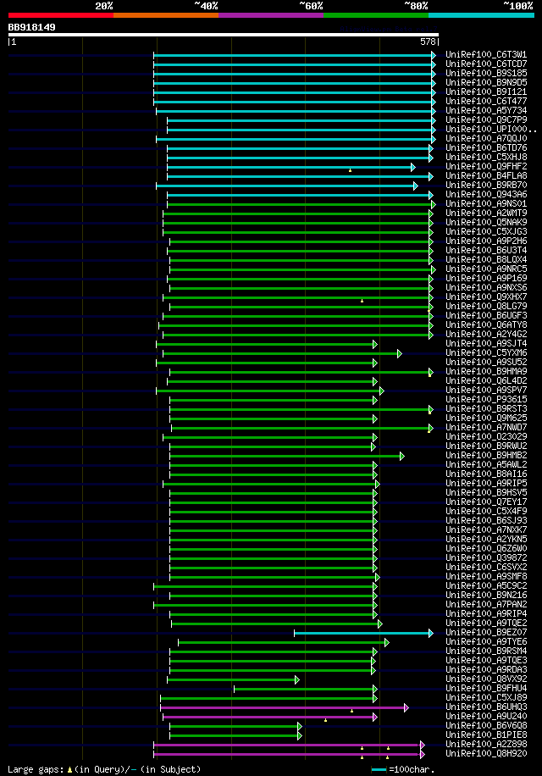Click the purple alignment bar for UniRef100_A9U240
The image size is (542, 776).
click(x=270, y=717)
